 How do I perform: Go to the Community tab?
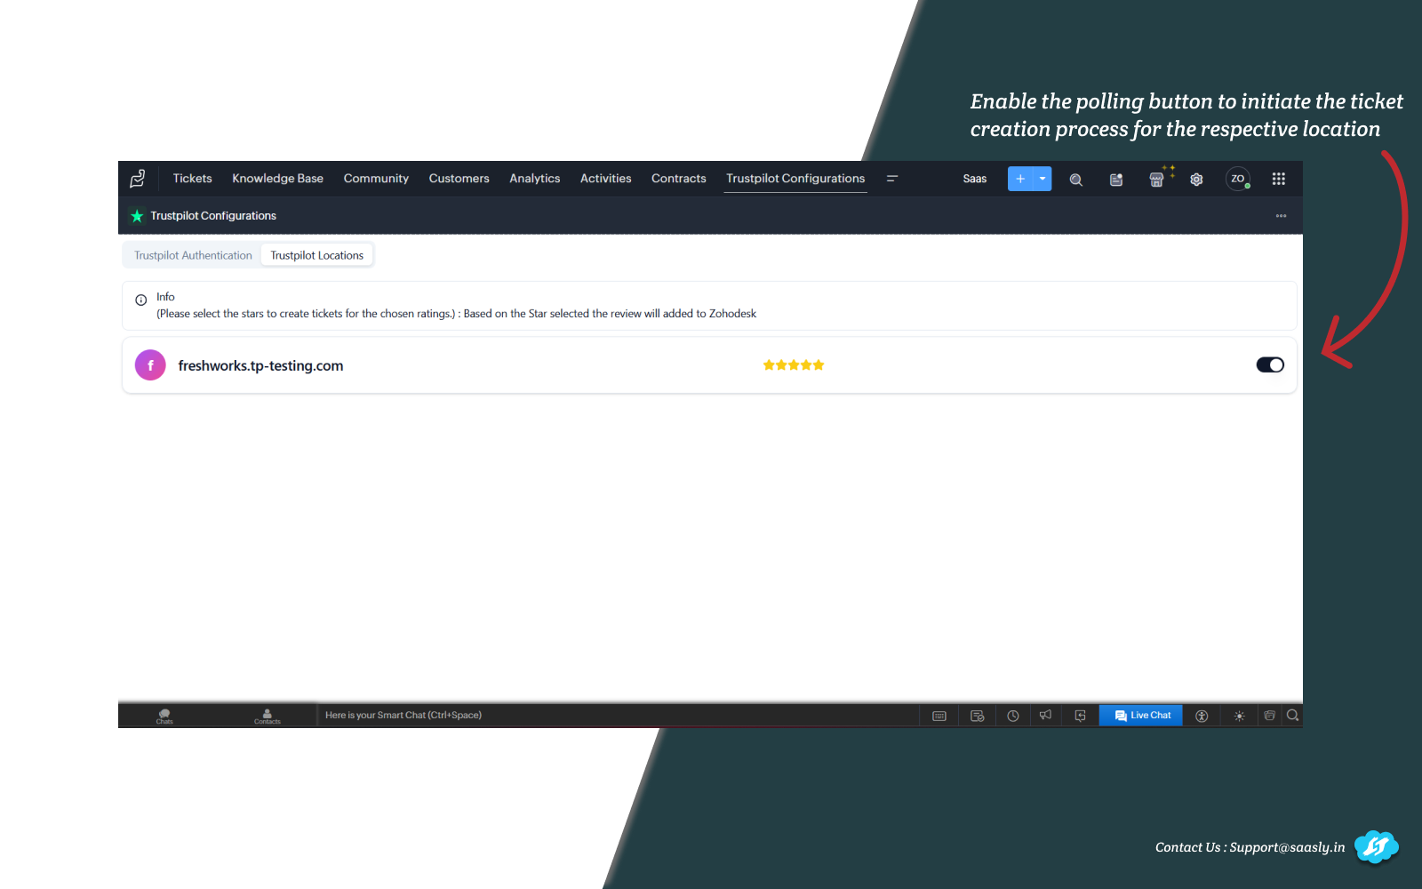376,179
